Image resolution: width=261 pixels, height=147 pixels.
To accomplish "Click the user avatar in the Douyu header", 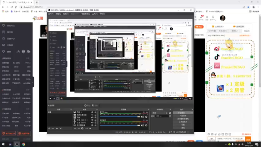I will (223, 18).
